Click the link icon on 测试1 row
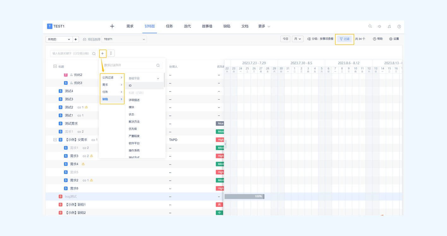Viewport: 447px width, 236px height. click(79, 115)
